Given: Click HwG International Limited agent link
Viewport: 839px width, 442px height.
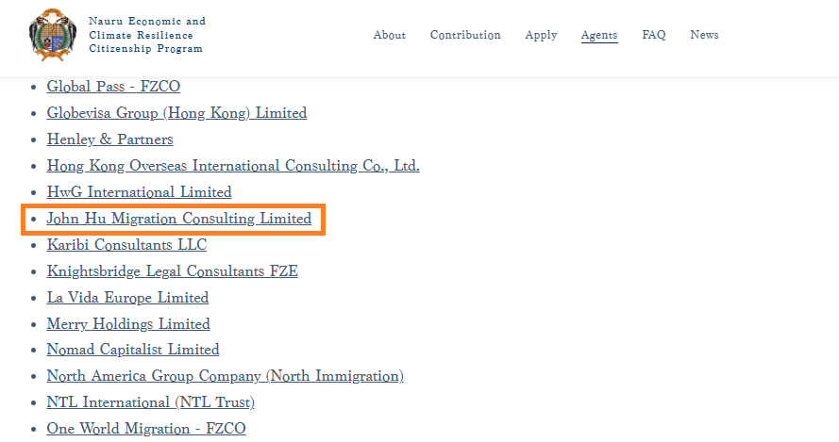Looking at the screenshot, I should (139, 192).
